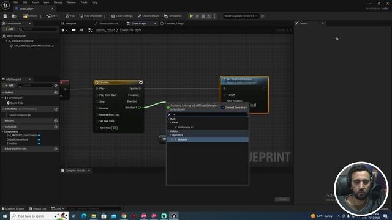Viewport: 392px width, 220px height.
Task: Click the Eject button in play controls
Action: point(209,16)
